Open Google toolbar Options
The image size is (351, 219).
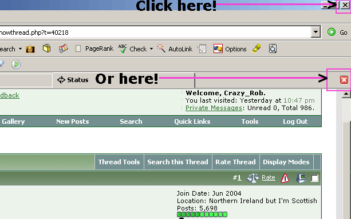tap(230, 49)
